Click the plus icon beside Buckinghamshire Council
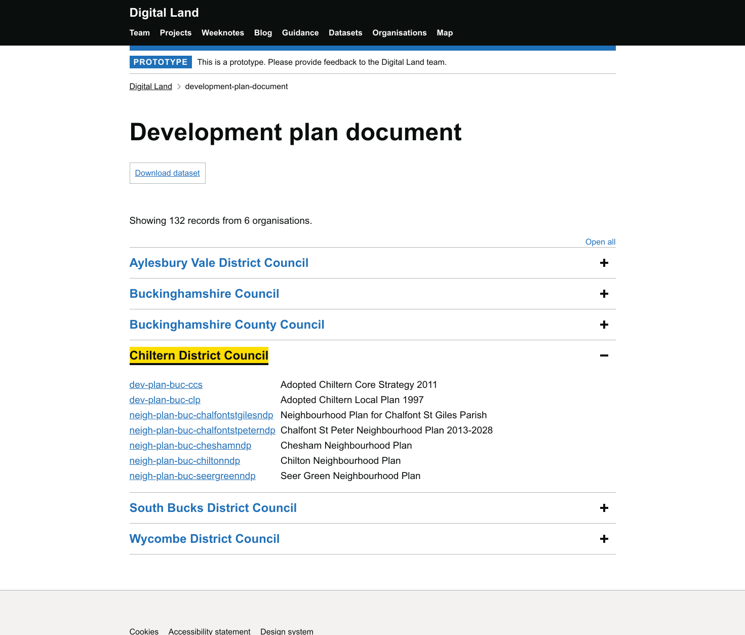This screenshot has height=635, width=745. [604, 294]
